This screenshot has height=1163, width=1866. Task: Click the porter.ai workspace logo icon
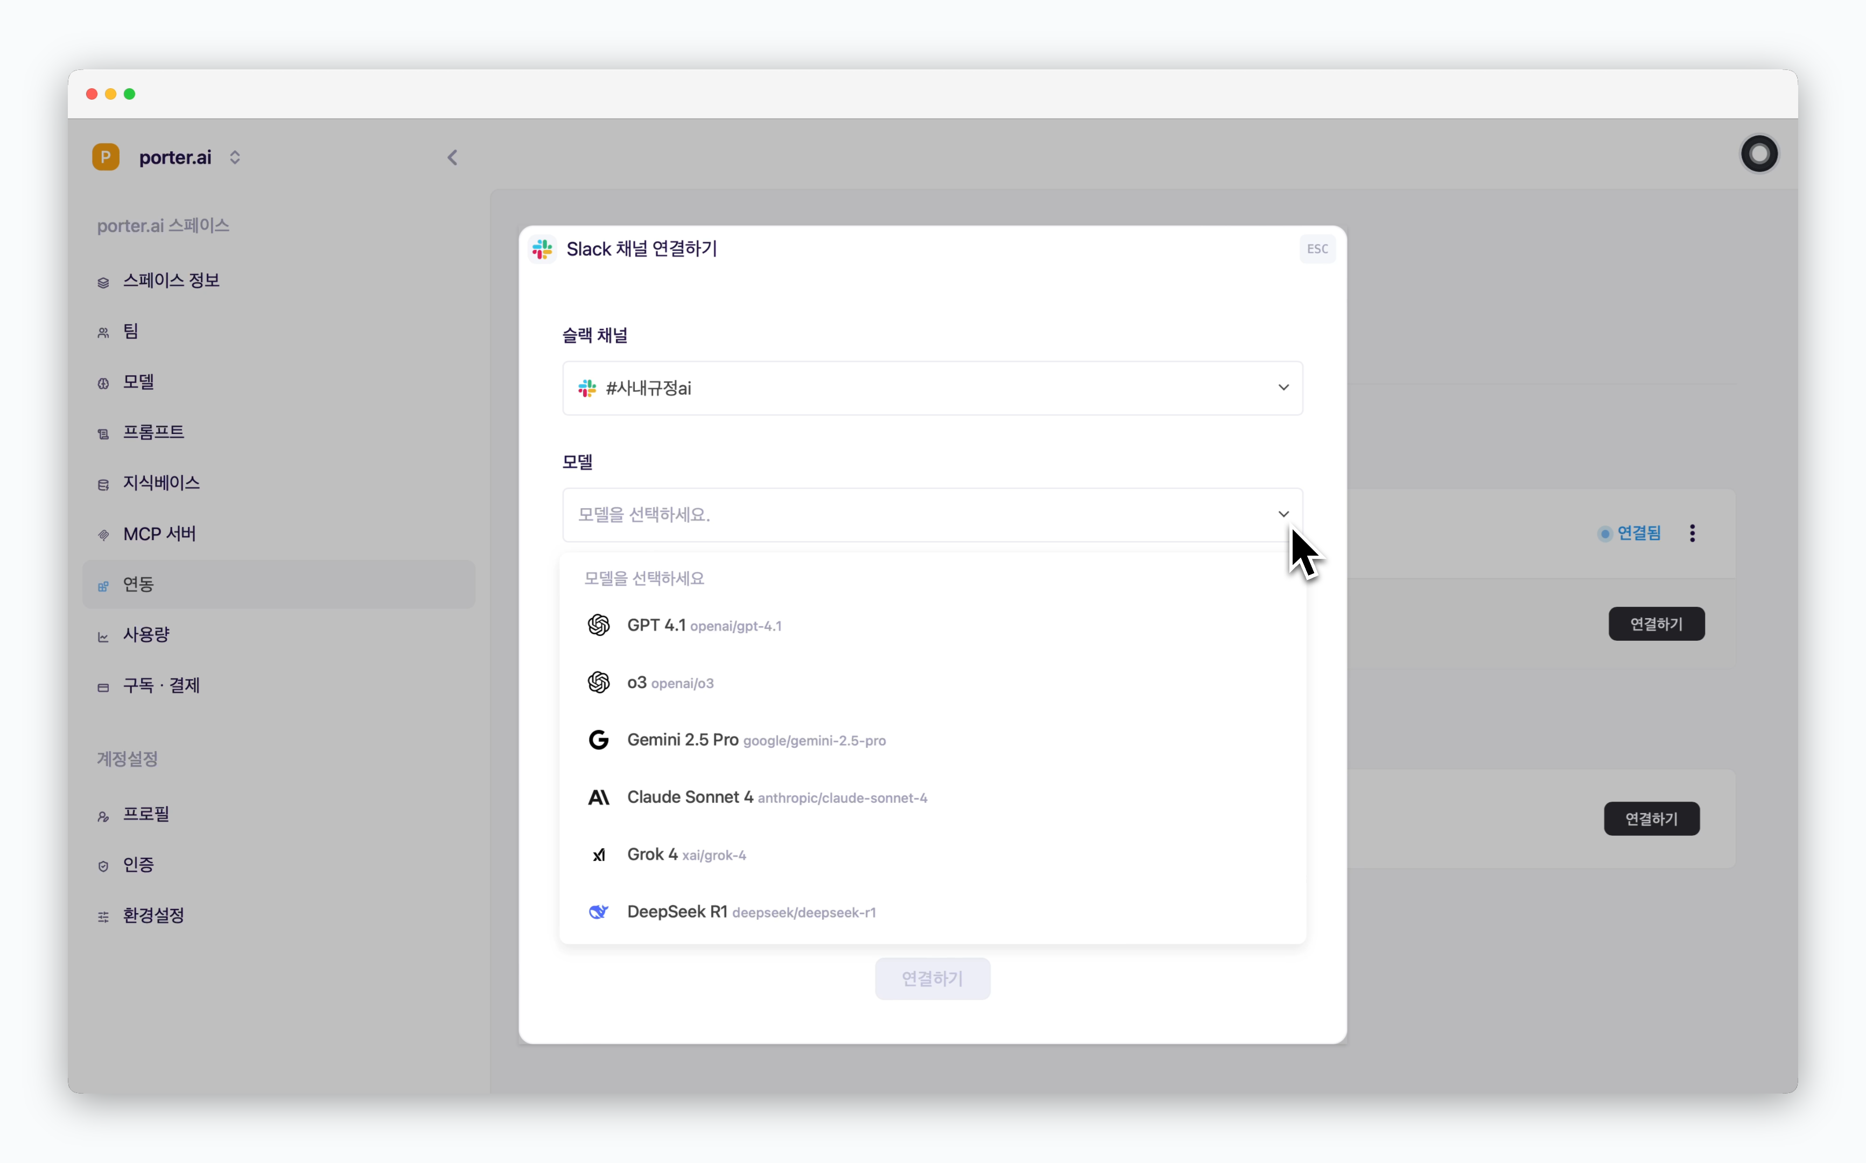[106, 157]
